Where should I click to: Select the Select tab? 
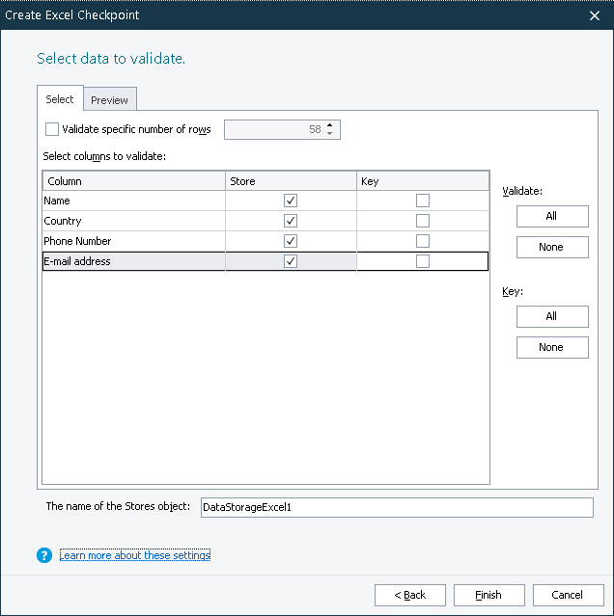(60, 99)
